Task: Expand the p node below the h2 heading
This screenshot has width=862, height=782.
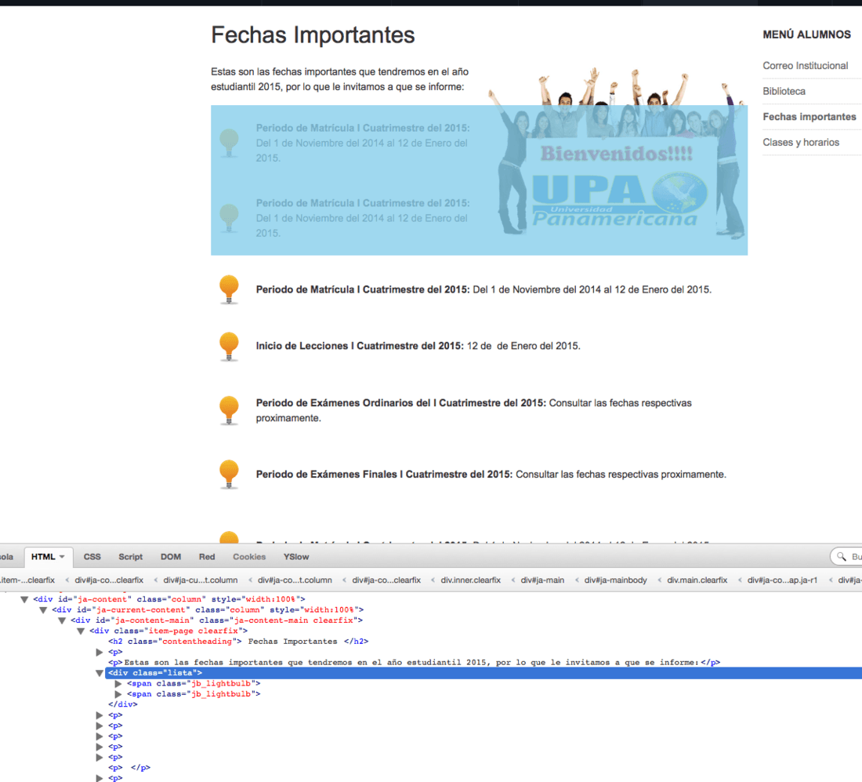Action: click(100, 652)
